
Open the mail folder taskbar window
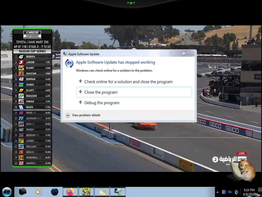pyautogui.click(x=102, y=192)
